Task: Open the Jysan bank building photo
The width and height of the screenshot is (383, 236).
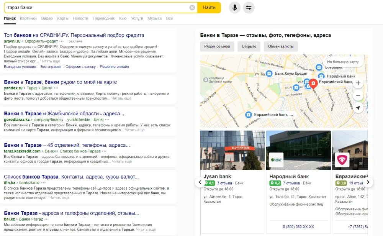Action: [x=232, y=150]
